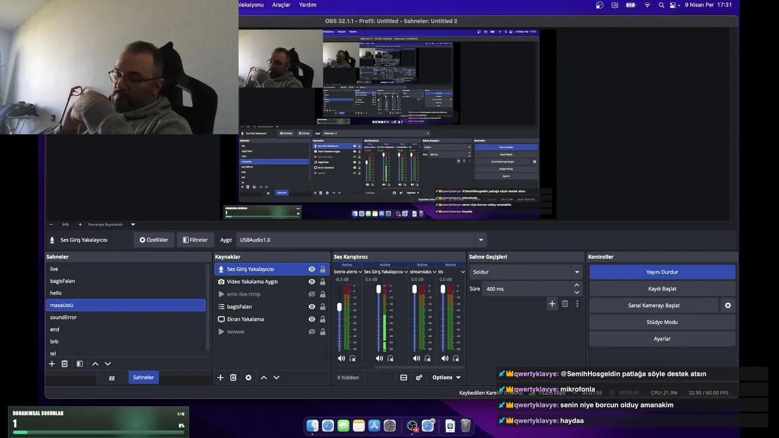
Task: Move the selected scene up in Sahneler
Action: click(x=95, y=364)
